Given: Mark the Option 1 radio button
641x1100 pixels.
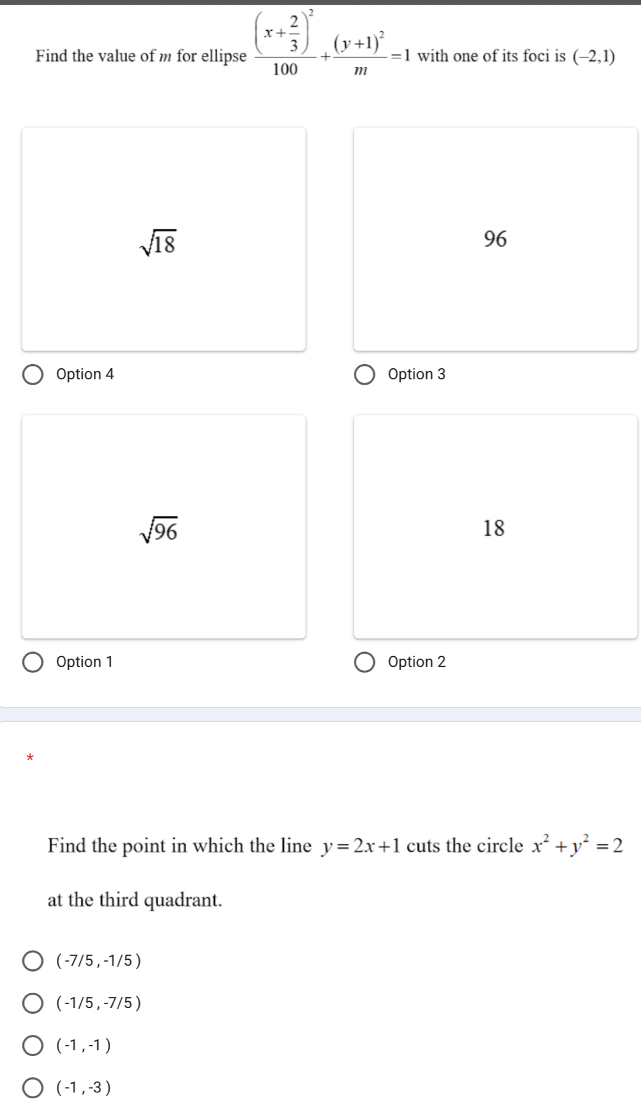Looking at the screenshot, I should coord(33,662).
